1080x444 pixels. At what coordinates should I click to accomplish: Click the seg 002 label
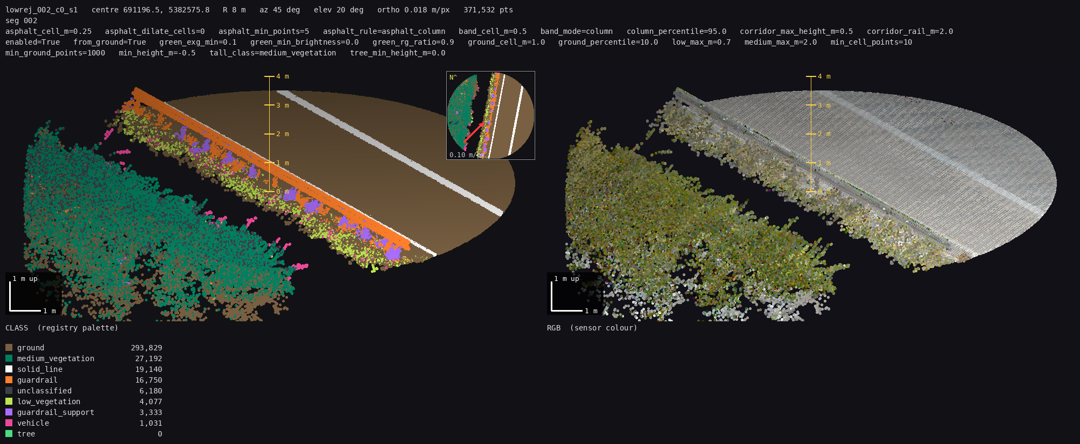(22, 20)
